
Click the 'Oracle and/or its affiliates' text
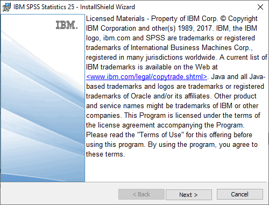[x=170, y=96]
